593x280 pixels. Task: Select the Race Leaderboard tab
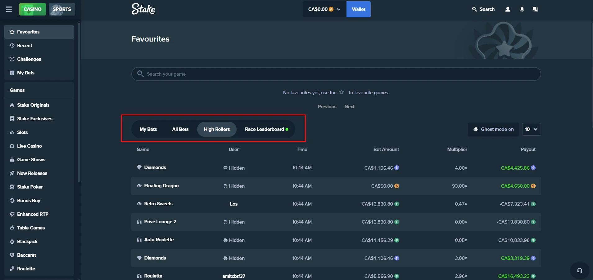pyautogui.click(x=266, y=129)
